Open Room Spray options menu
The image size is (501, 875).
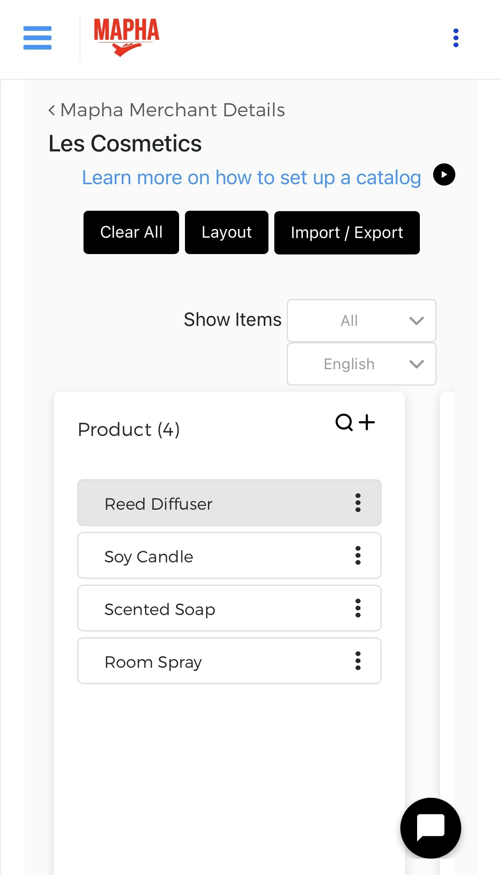point(358,661)
